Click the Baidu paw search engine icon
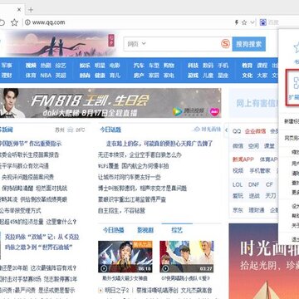299x299 pixels. pos(263,22)
